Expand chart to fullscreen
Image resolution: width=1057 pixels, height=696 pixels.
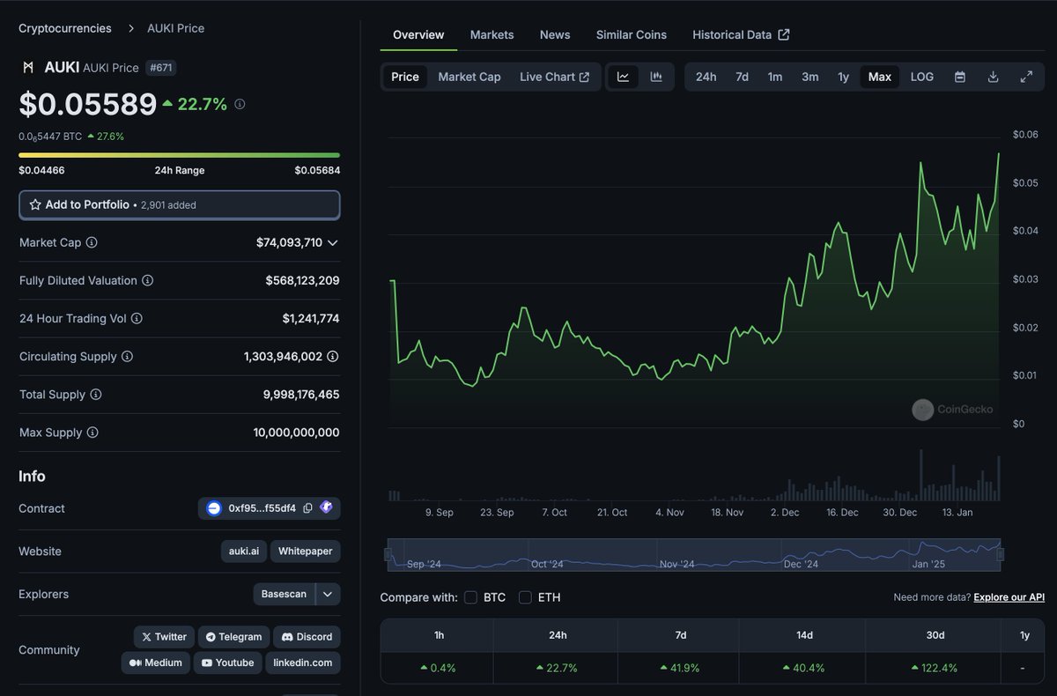pyautogui.click(x=1026, y=77)
